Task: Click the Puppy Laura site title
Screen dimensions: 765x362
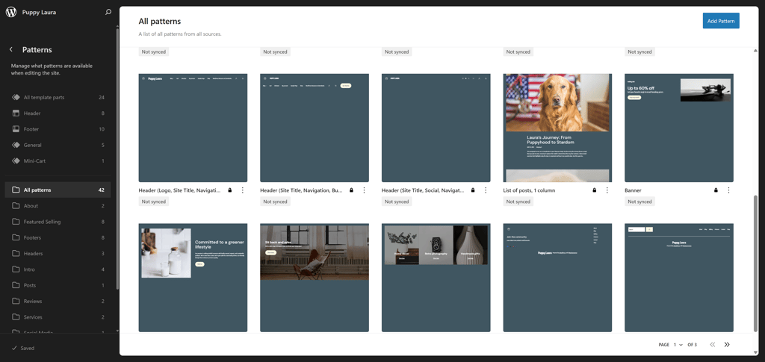Action: coord(39,12)
